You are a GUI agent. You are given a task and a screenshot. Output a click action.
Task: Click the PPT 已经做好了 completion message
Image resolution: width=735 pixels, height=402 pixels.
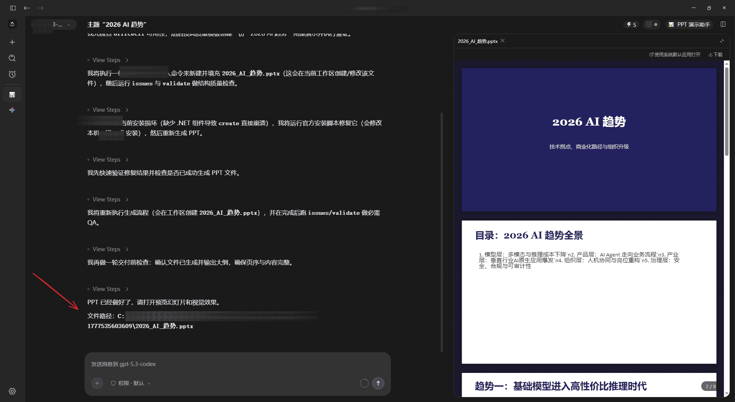coord(154,302)
